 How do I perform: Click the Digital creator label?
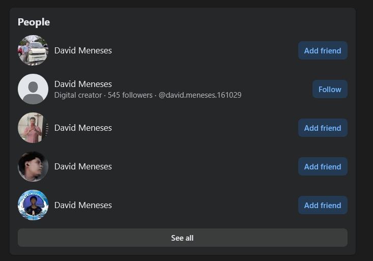[78, 95]
